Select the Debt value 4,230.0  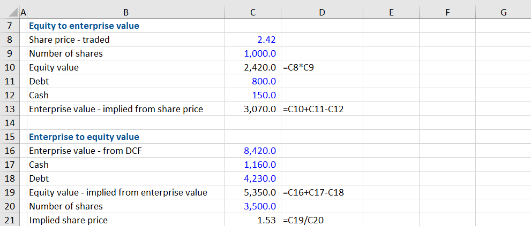pos(260,178)
